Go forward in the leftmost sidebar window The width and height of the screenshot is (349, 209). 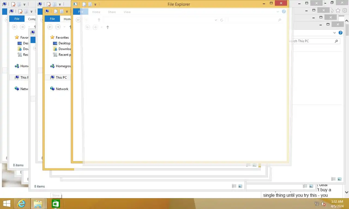click(x=23, y=27)
